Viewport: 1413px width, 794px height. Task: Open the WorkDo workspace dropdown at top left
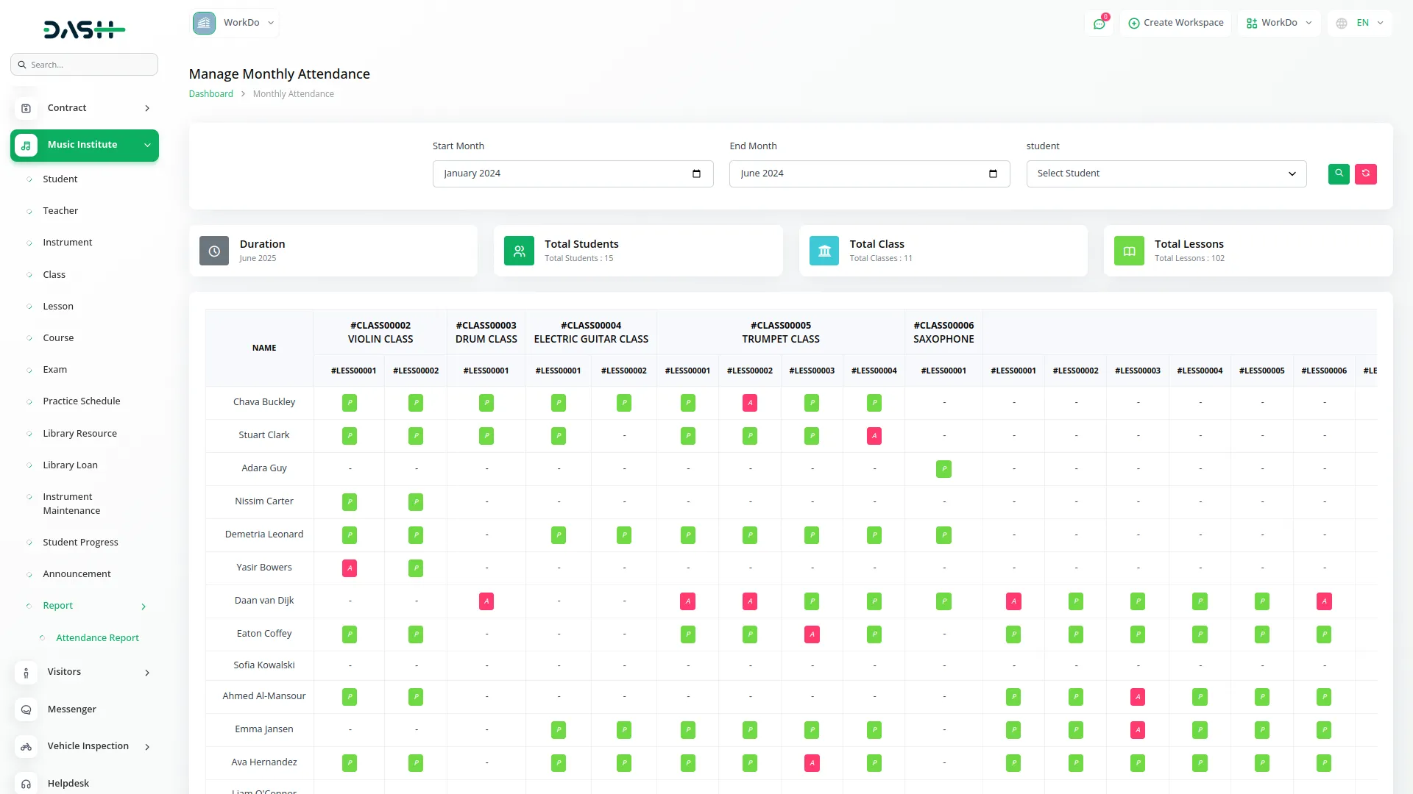coord(235,24)
